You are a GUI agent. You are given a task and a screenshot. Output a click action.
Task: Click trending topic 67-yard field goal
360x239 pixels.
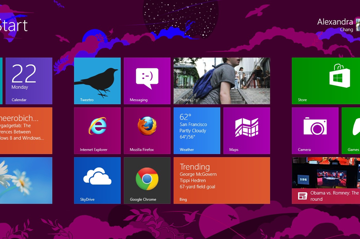click(x=197, y=187)
